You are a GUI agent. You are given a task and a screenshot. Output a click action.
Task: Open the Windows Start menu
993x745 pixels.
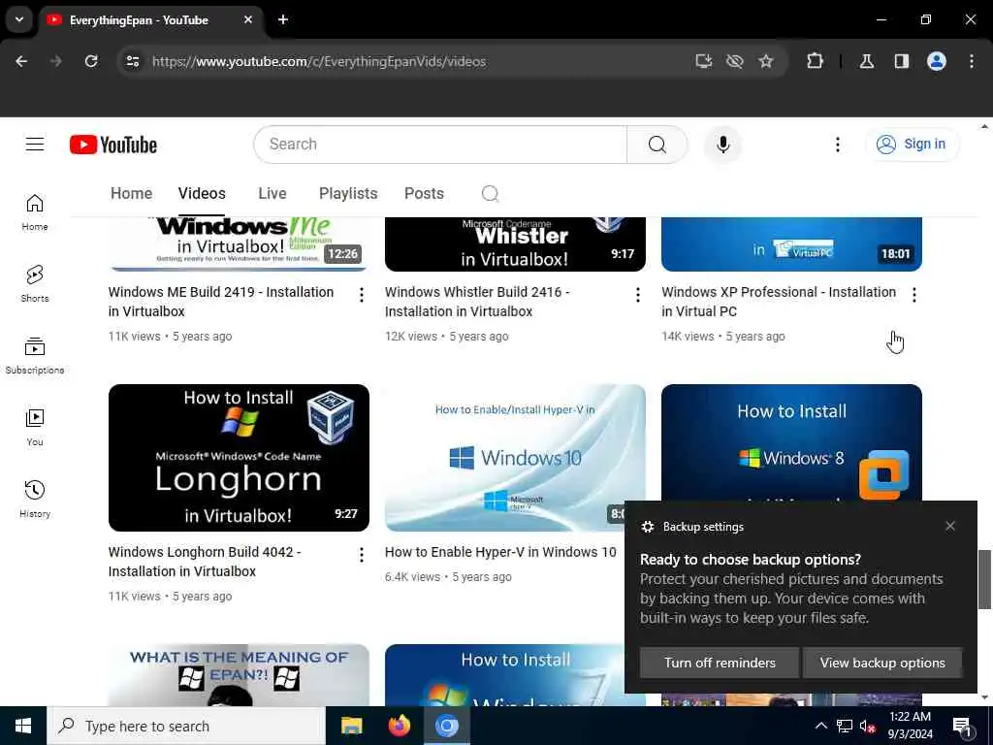coord(23,726)
